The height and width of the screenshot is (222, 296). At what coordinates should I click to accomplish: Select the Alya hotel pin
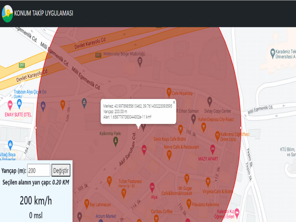(x=152, y=187)
